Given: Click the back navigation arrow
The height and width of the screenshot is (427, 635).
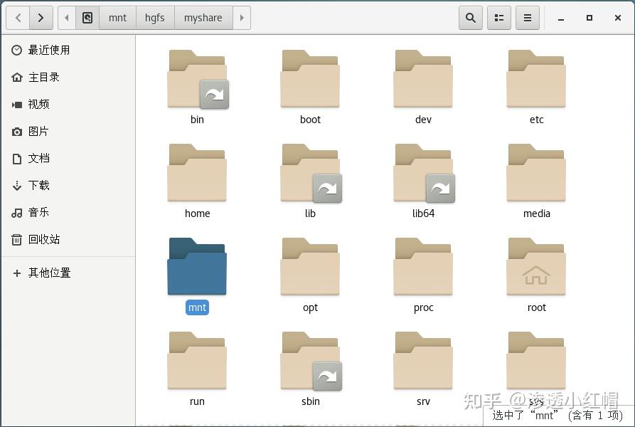Looking at the screenshot, I should [17, 18].
